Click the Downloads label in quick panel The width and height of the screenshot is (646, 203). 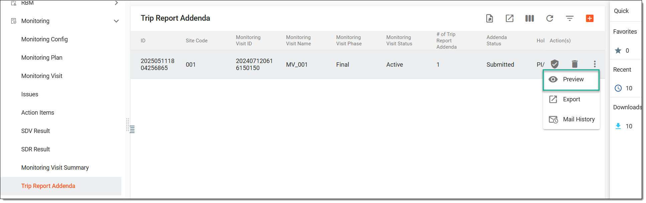click(627, 107)
